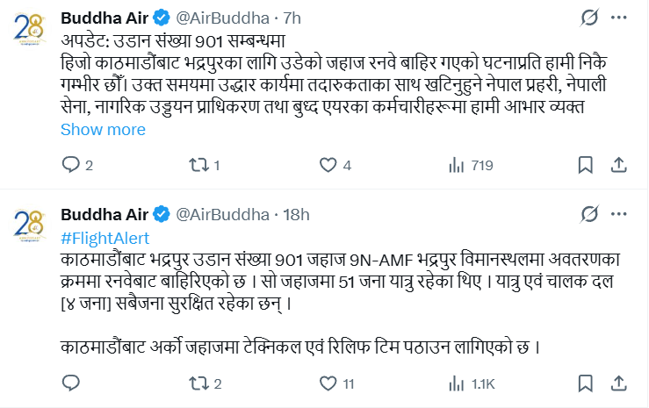View analytics showing 719 views
Screen dimensions: 649x408
[457, 165]
